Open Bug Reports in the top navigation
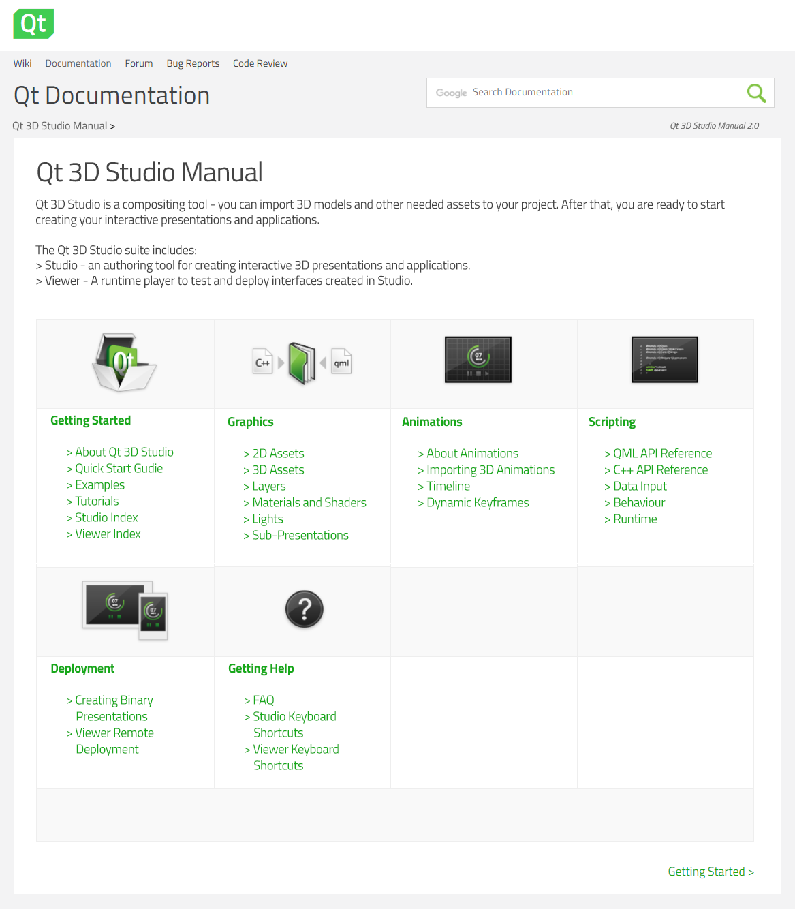 click(x=193, y=63)
